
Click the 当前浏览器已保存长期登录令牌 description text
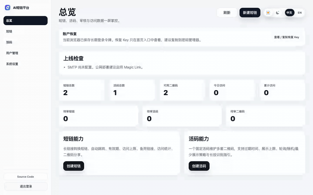coord(132,40)
